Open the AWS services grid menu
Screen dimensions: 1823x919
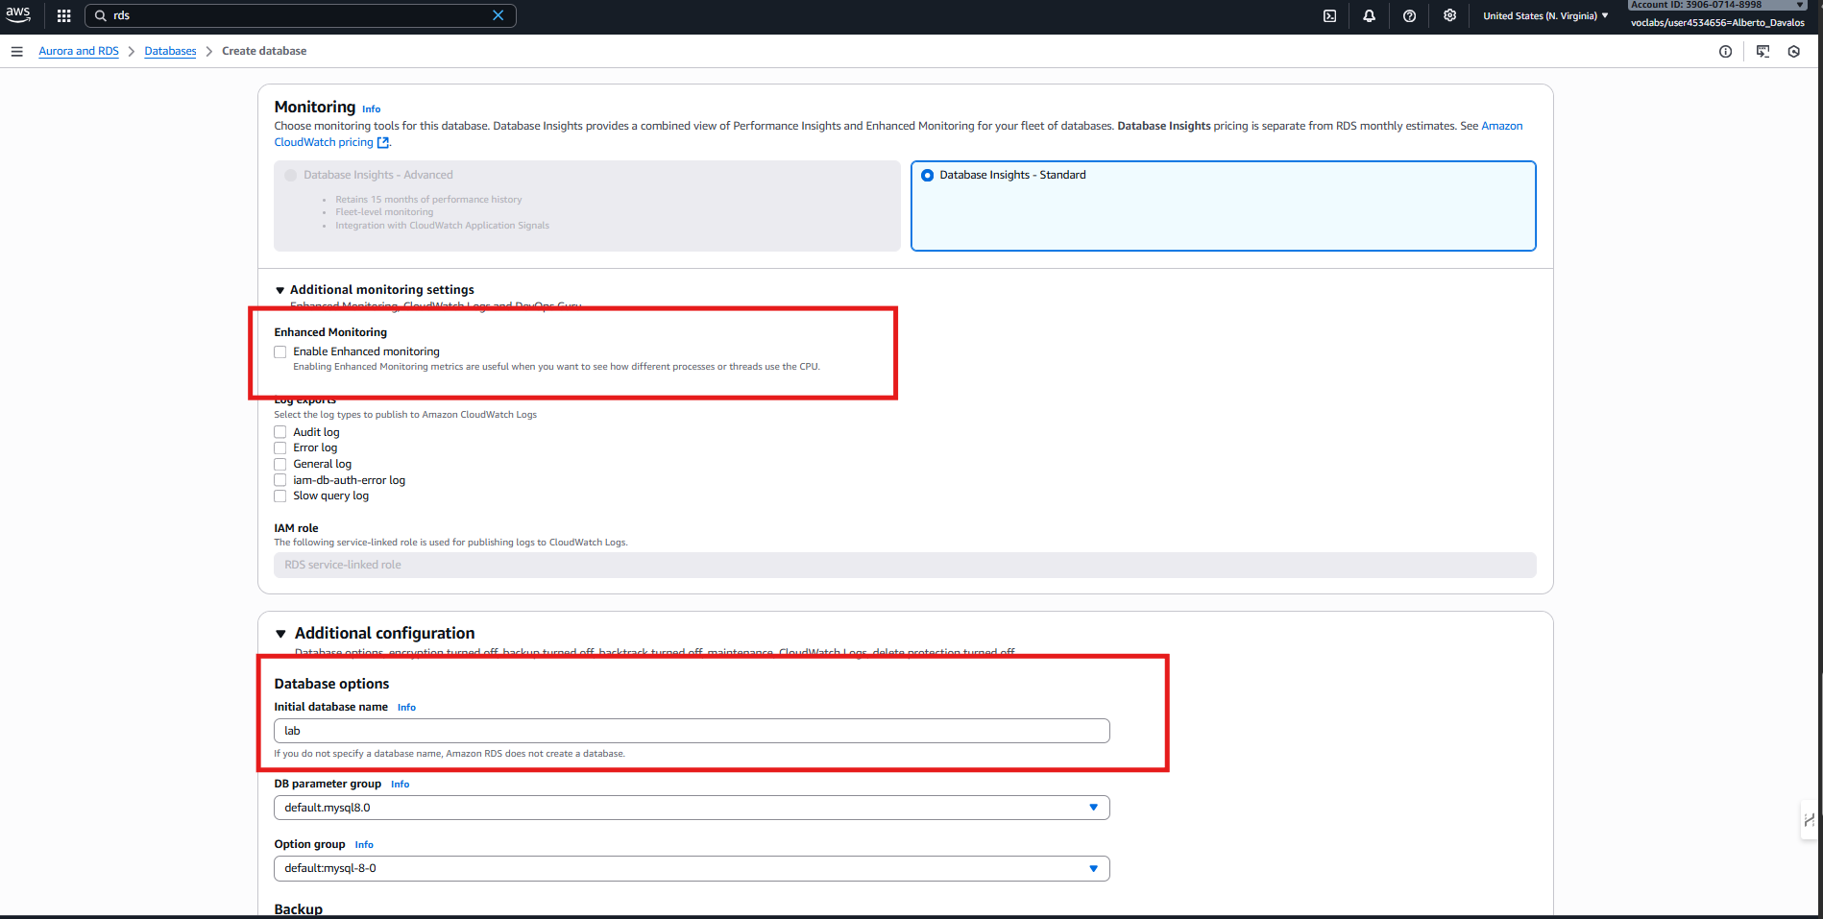coord(64,15)
